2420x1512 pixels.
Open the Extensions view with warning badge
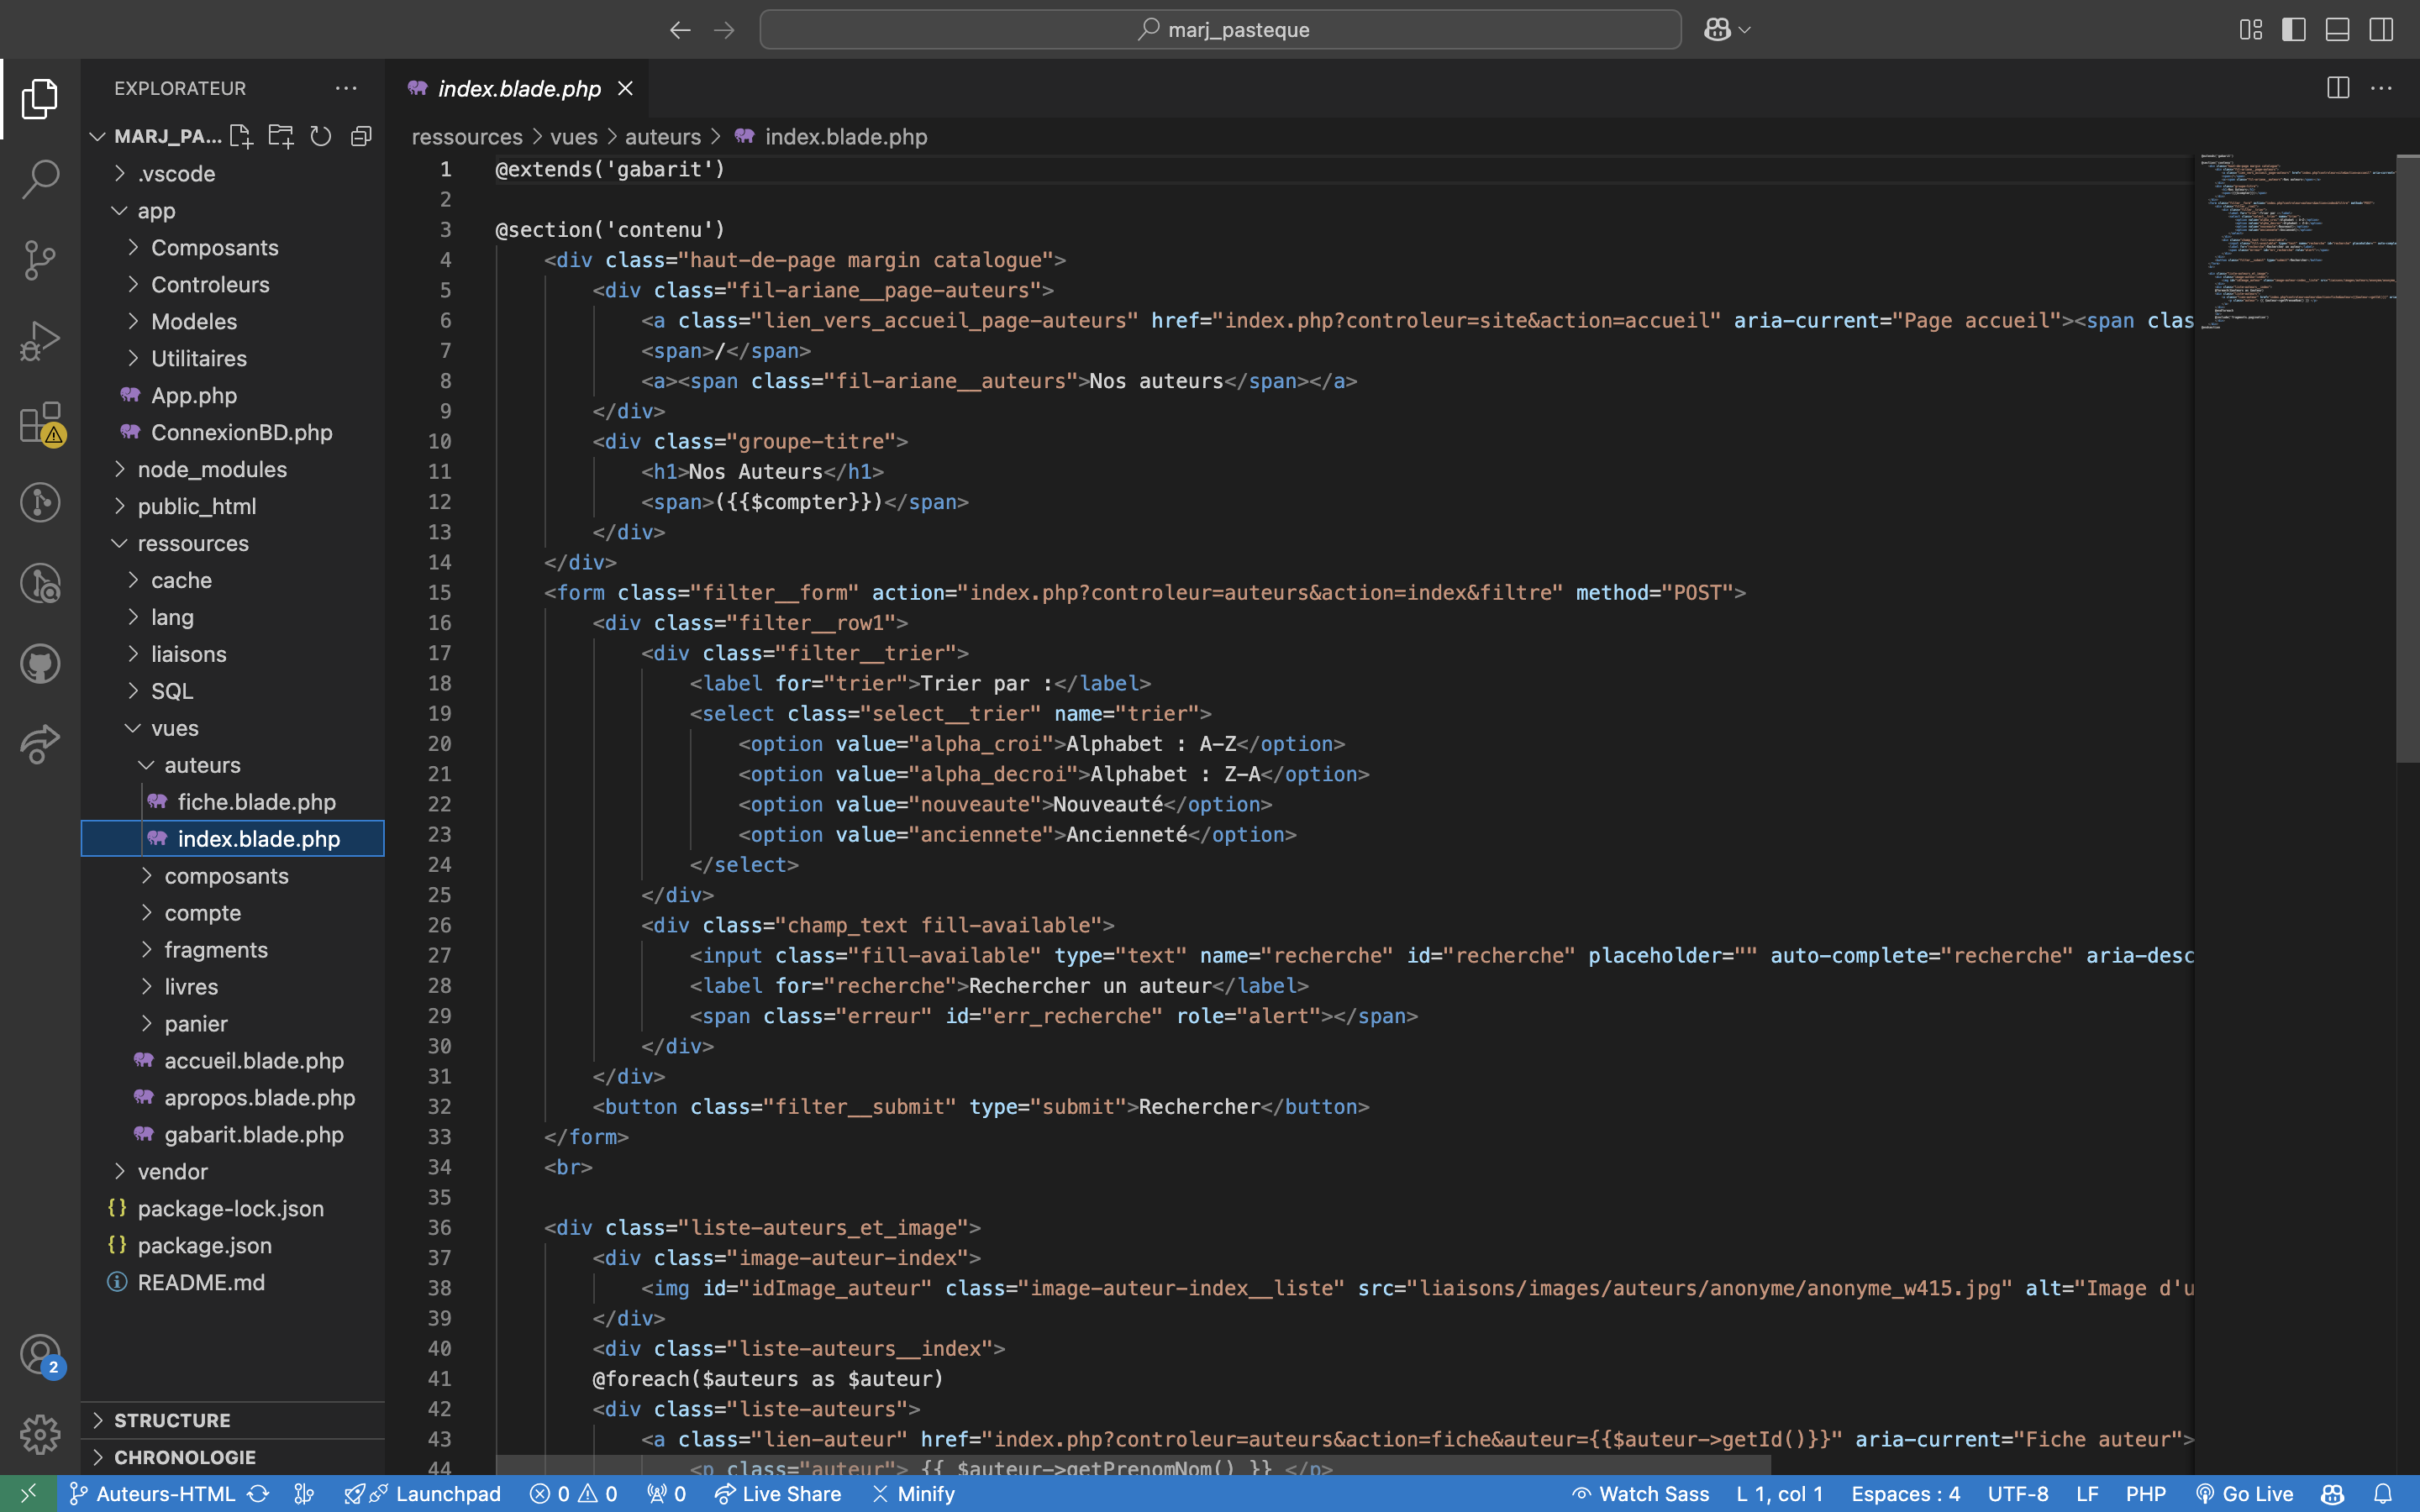point(40,422)
